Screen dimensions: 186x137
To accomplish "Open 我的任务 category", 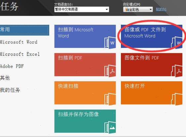I will pos(10,90).
